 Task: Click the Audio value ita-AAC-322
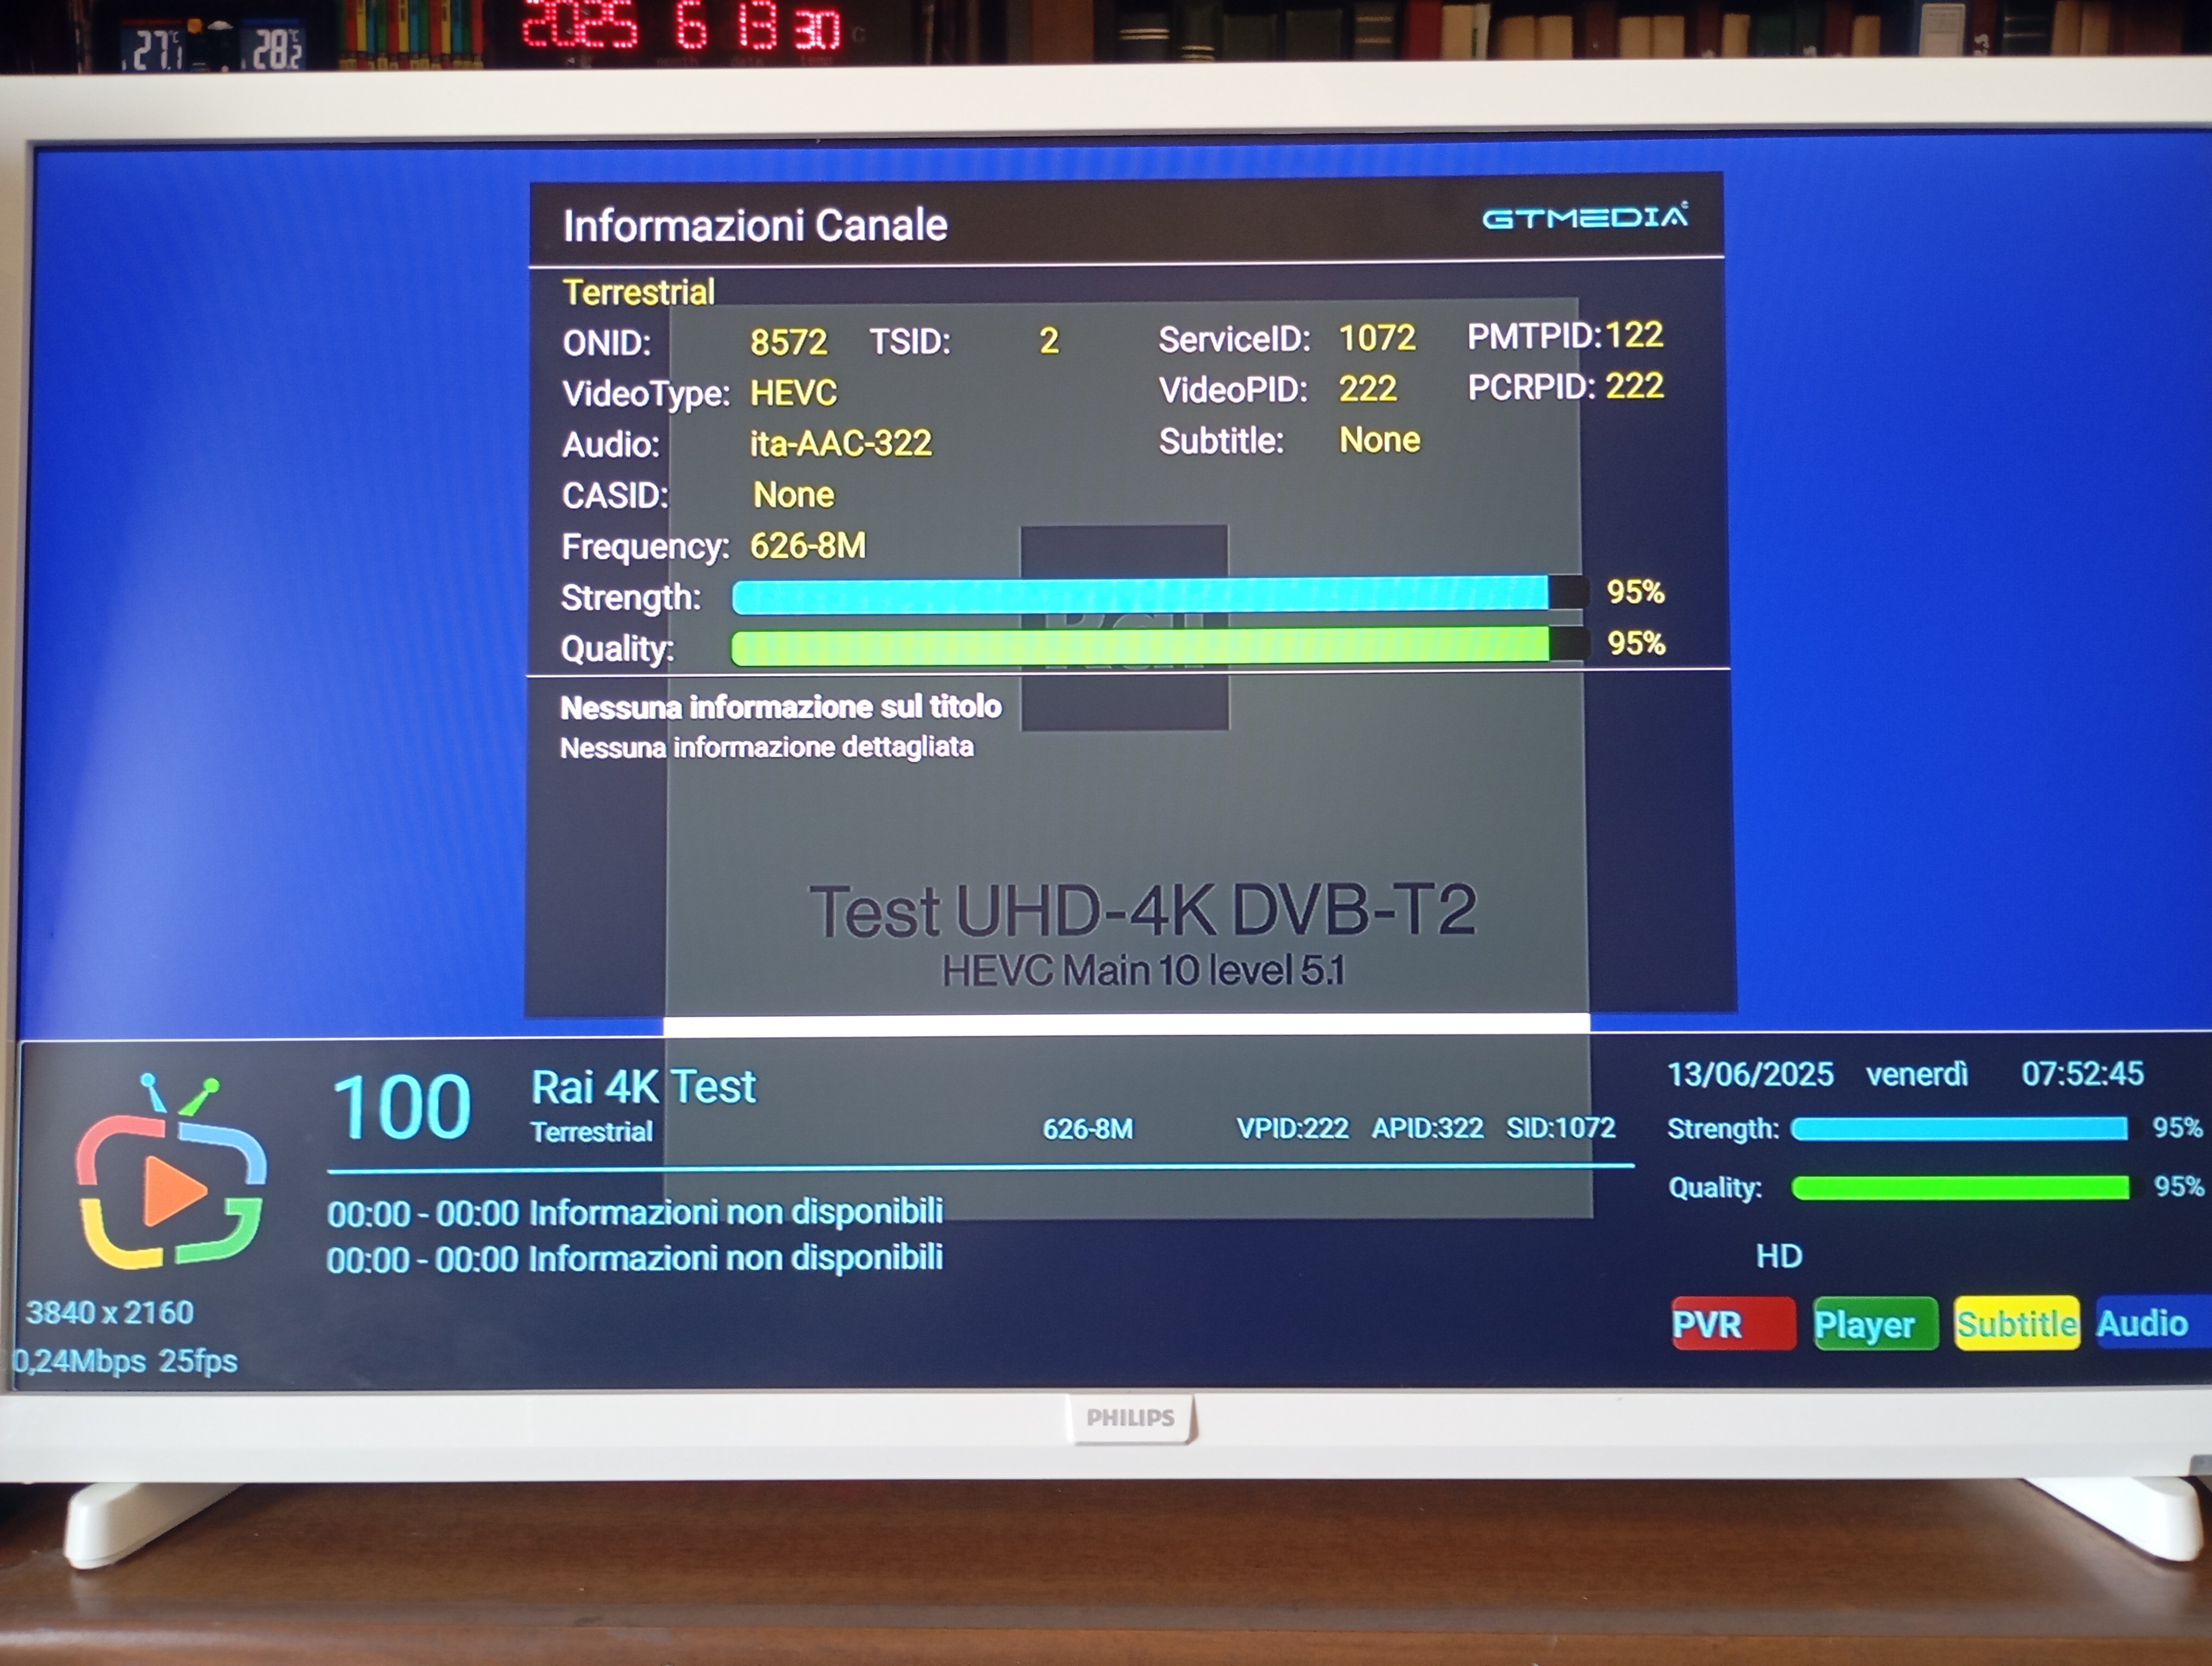coord(841,443)
